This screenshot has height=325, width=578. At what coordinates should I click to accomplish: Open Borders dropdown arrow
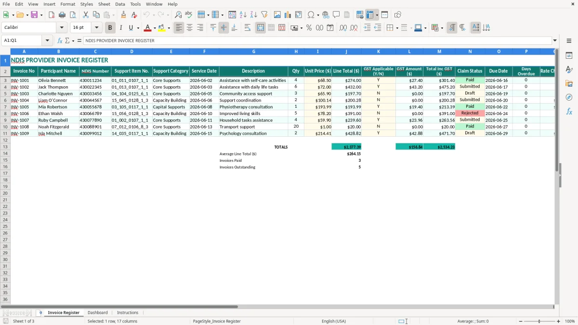pyautogui.click(x=396, y=28)
